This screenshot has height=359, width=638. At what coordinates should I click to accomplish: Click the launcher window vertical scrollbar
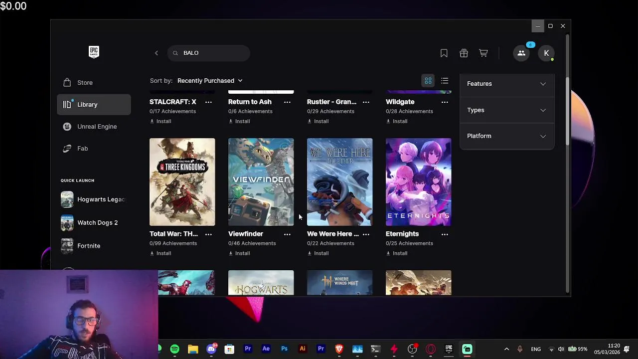567,112
